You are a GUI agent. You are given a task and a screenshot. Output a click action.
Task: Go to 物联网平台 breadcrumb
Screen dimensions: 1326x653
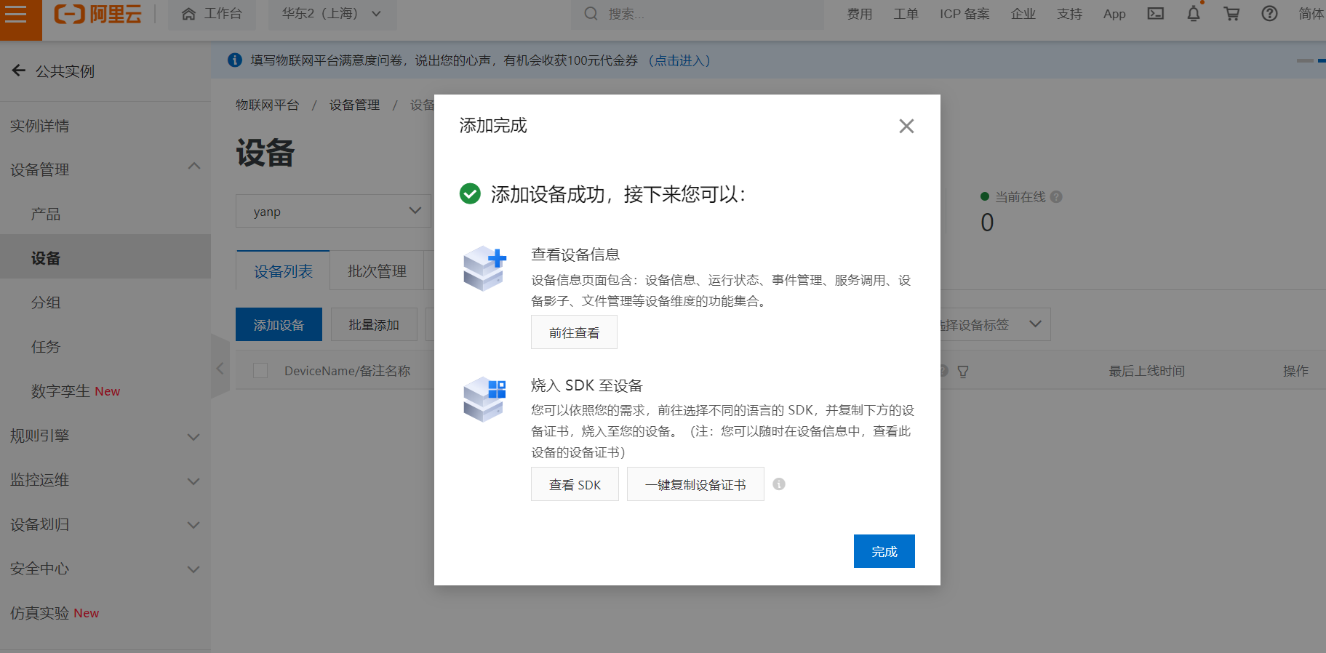point(267,105)
